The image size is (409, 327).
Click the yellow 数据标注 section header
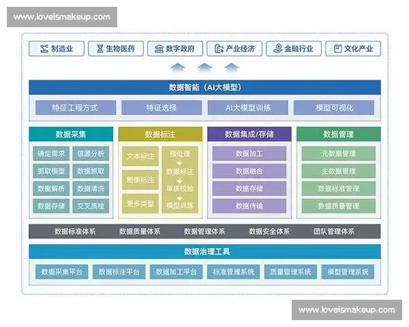[160, 134]
